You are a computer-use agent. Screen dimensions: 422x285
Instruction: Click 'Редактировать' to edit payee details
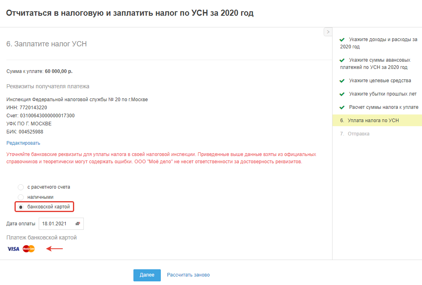(23, 143)
